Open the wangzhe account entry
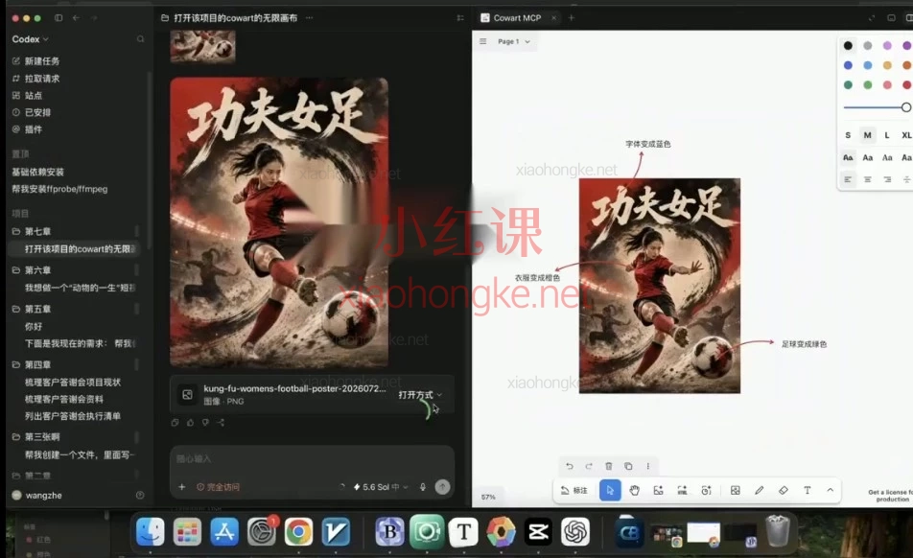Screen dimensions: 913x558 (37, 495)
